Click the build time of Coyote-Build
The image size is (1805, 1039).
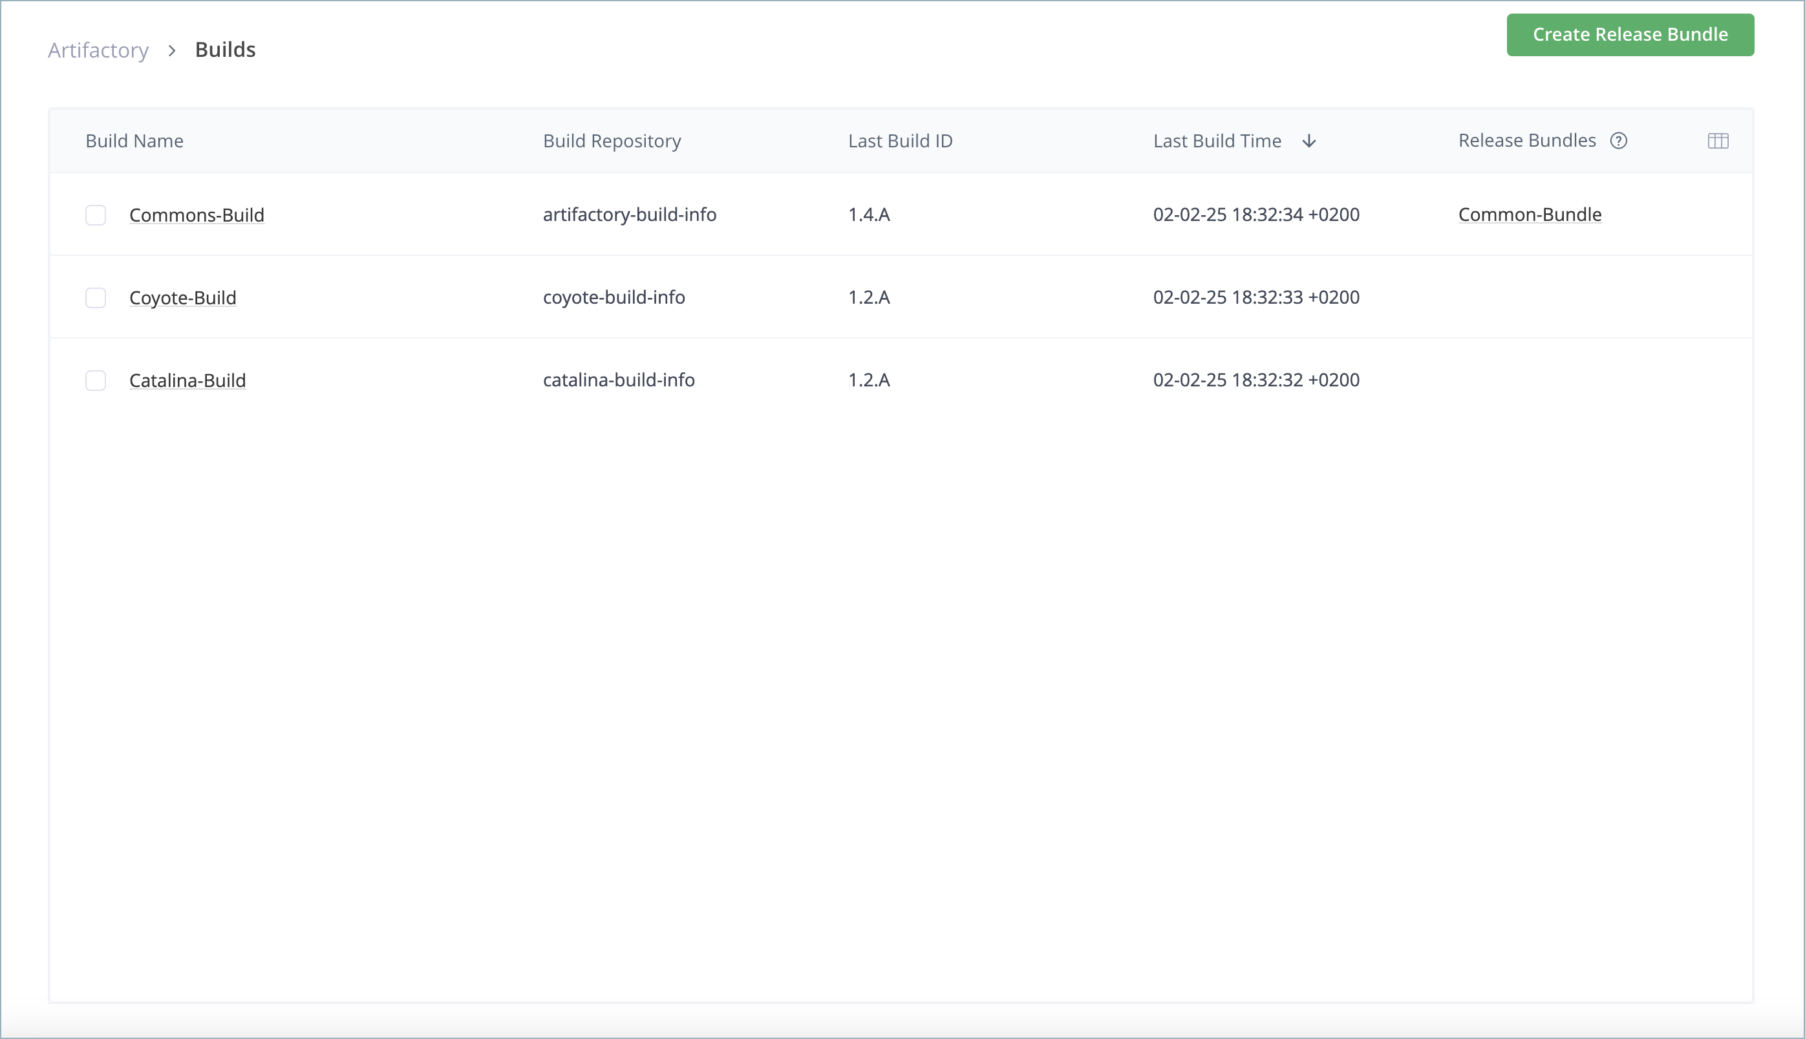(1256, 298)
